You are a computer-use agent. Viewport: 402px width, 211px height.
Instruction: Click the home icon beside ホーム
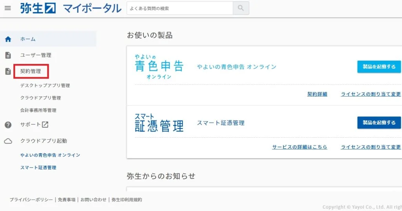8,39
